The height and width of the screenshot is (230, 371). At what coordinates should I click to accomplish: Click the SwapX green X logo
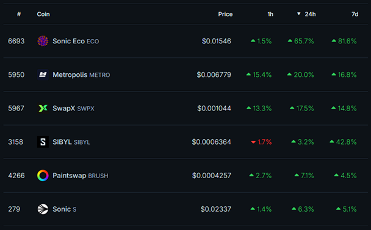[43, 109]
